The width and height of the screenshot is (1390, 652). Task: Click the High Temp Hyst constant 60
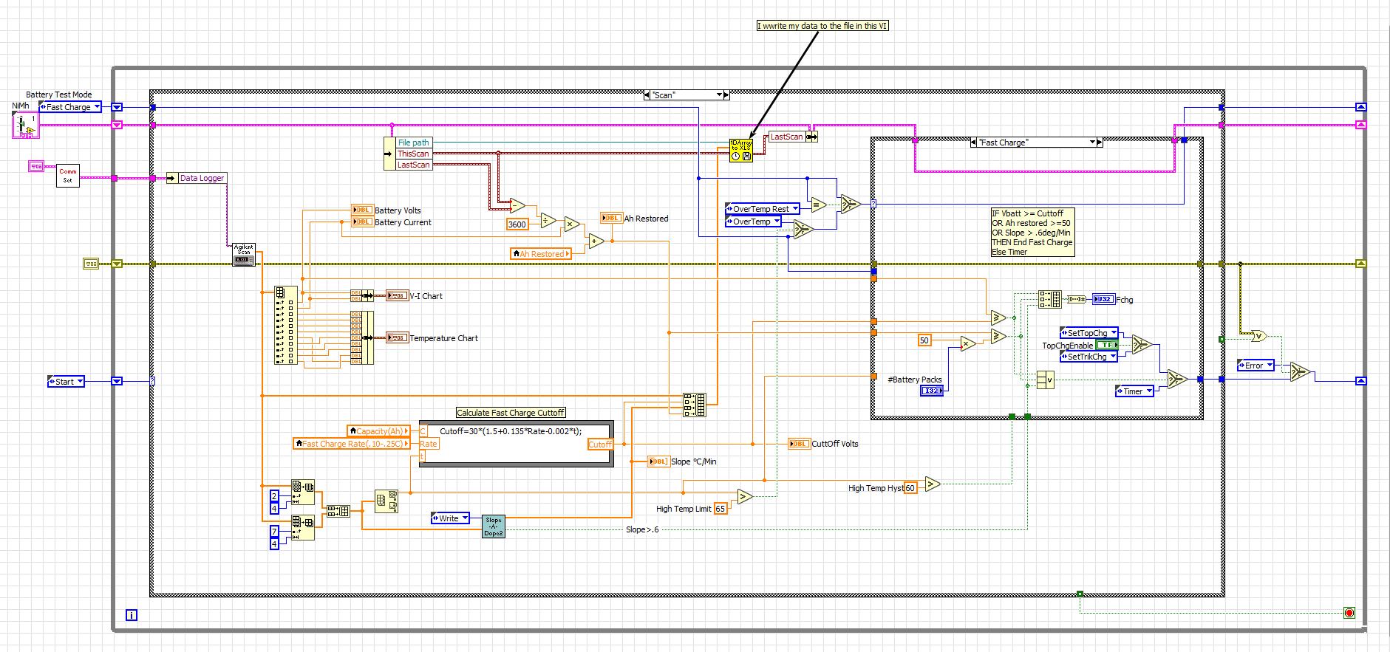910,488
